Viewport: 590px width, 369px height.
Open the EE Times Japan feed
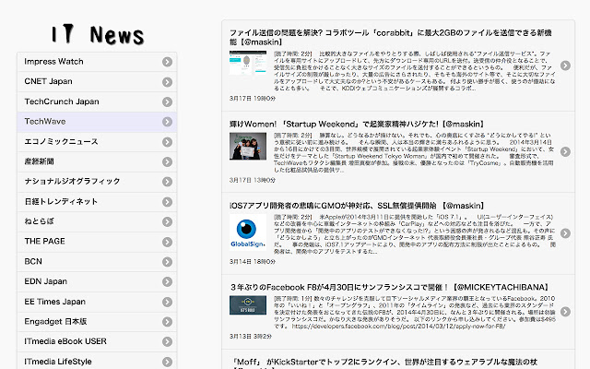[x=97, y=302]
